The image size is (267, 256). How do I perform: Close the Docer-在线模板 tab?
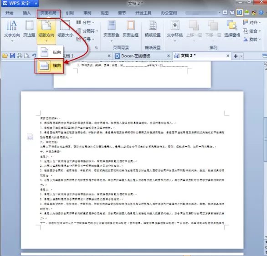pos(169,56)
